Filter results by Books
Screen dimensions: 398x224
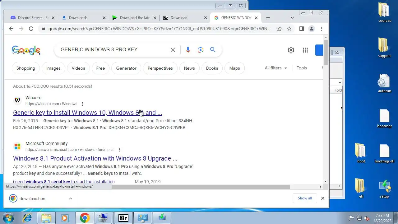[212, 68]
